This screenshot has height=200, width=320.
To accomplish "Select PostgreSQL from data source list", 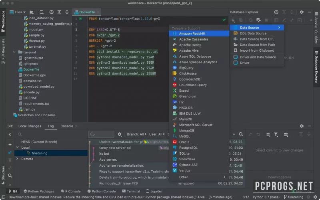I will click(199, 147).
